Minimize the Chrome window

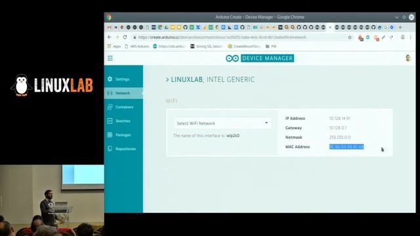coord(396,18)
